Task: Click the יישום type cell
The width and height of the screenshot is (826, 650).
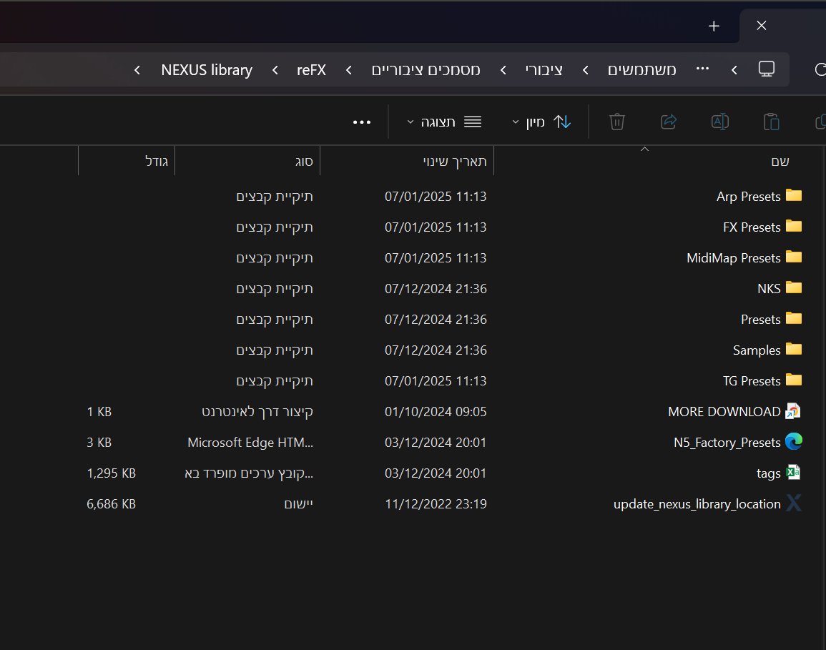Action: (299, 504)
